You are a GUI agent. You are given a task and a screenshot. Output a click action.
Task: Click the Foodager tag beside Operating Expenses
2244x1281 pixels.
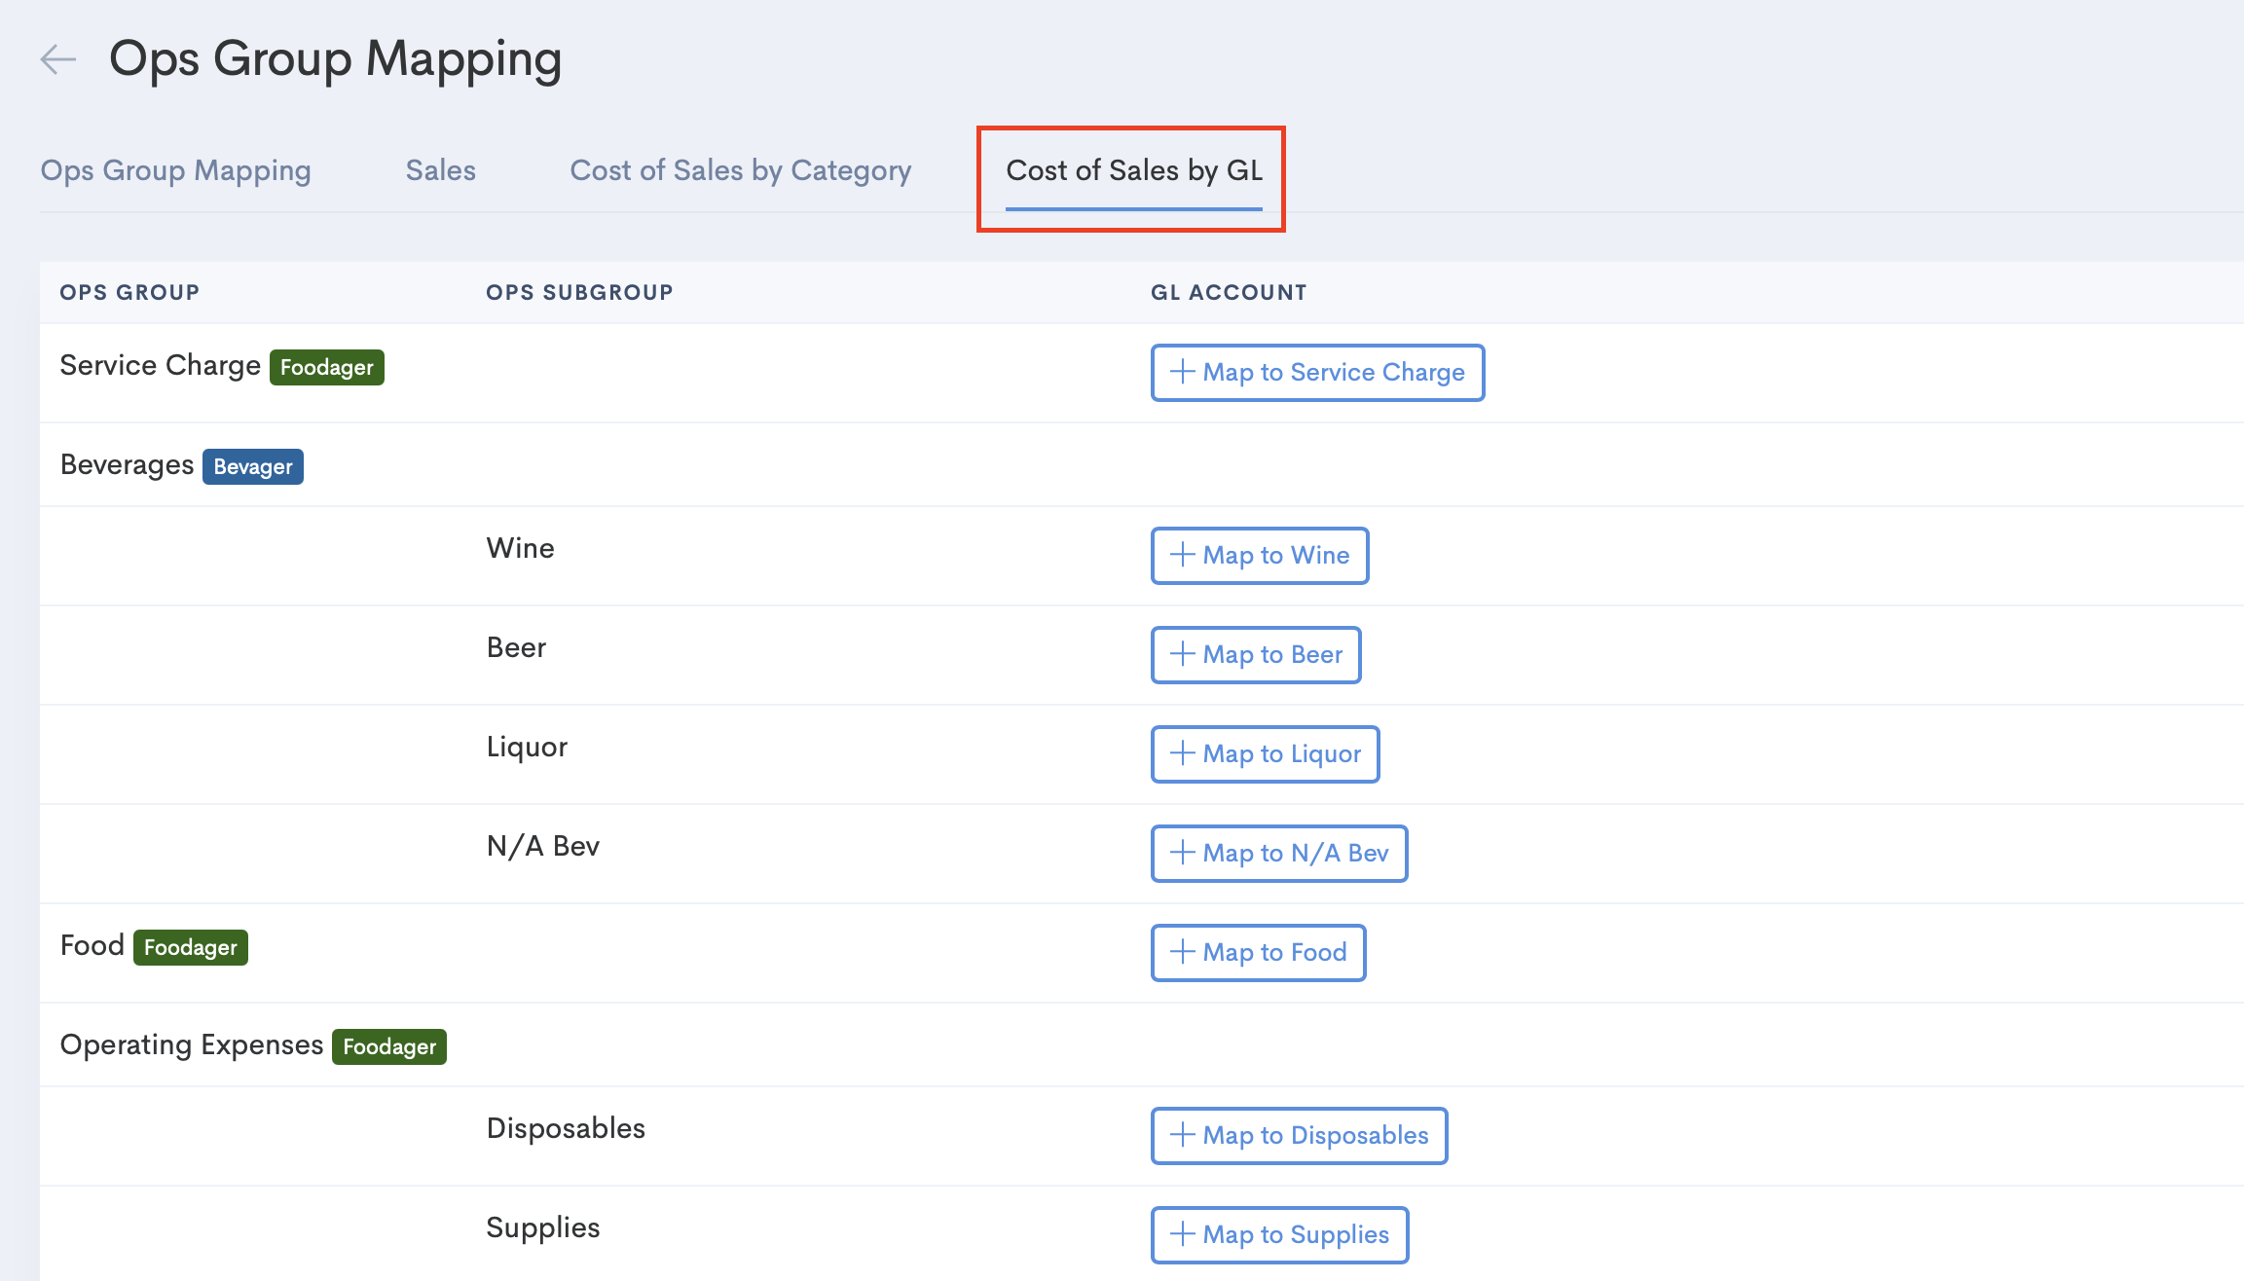pyautogui.click(x=388, y=1046)
